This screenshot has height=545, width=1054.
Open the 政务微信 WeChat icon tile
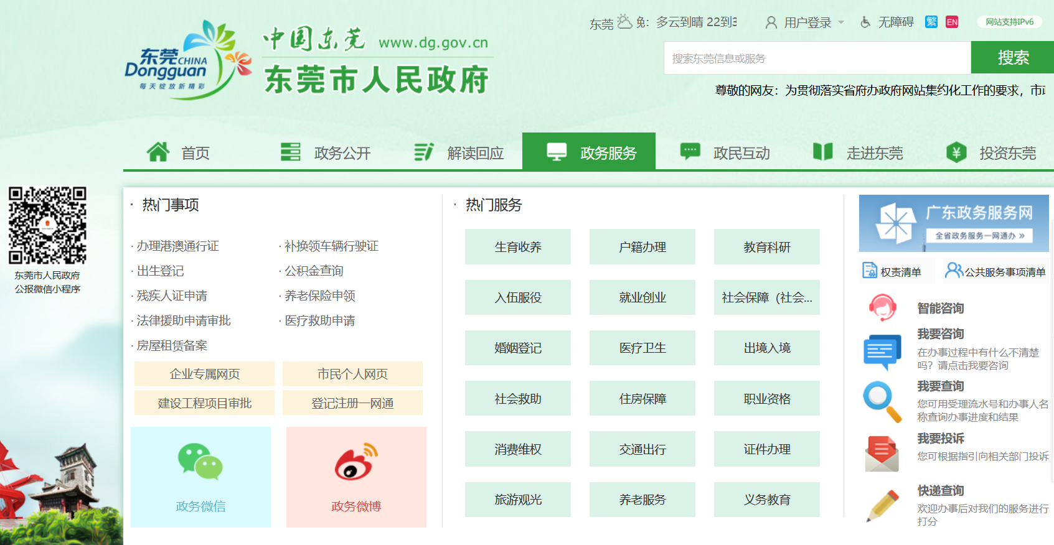pyautogui.click(x=200, y=462)
